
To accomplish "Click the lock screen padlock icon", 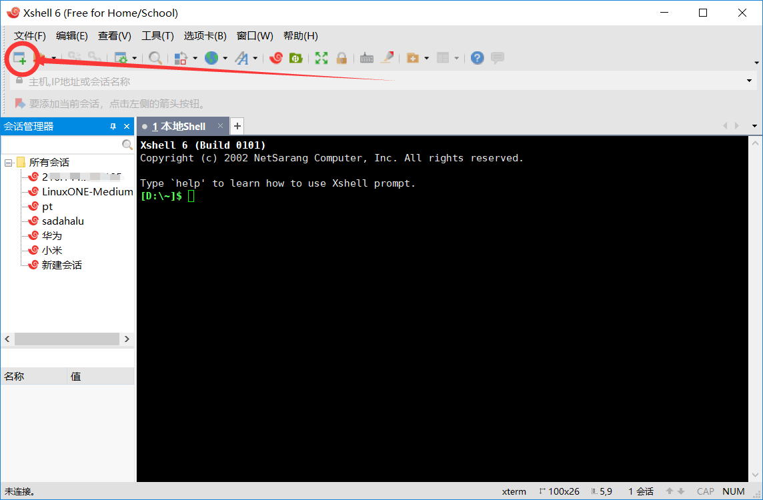I will [x=341, y=58].
